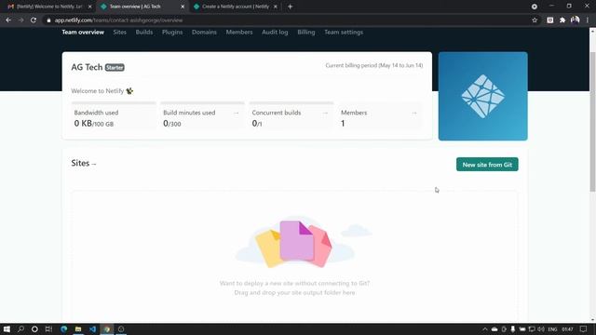596x335 pixels.
Task: Click the browser back arrow
Action: coord(8,20)
